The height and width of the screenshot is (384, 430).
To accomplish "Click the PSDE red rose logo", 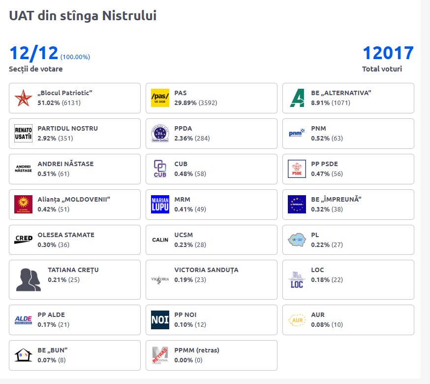I will pyautogui.click(x=297, y=169).
